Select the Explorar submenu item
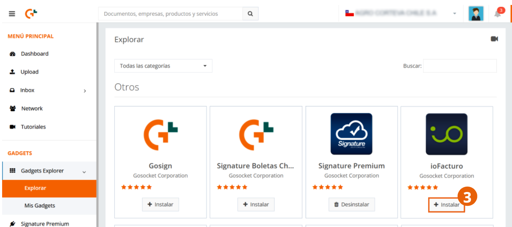512x227 pixels. pyautogui.click(x=49, y=188)
